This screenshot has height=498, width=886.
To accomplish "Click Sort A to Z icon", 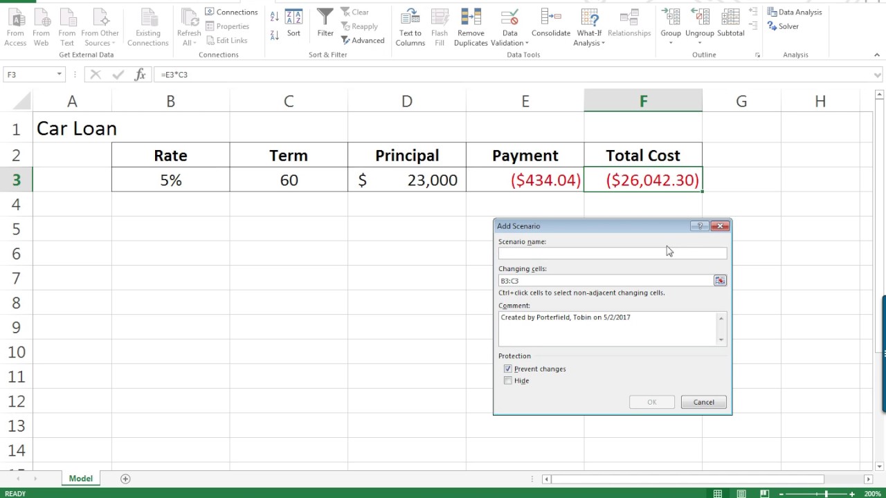I will (x=274, y=17).
